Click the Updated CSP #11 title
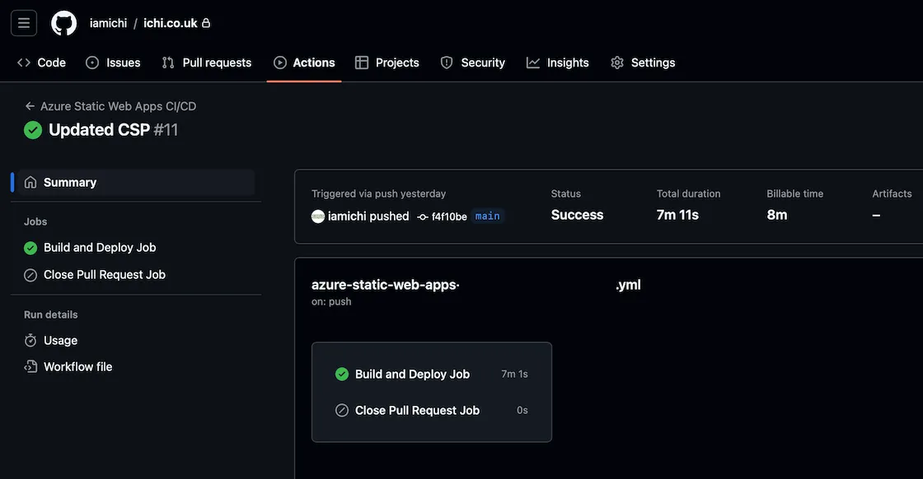The height and width of the screenshot is (479, 923). click(x=113, y=130)
